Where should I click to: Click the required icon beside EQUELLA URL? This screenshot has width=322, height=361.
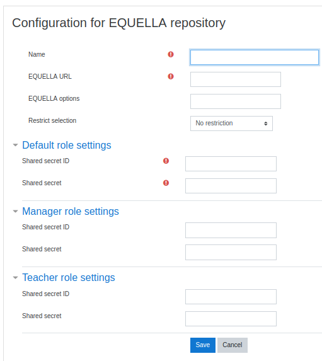pyautogui.click(x=170, y=76)
